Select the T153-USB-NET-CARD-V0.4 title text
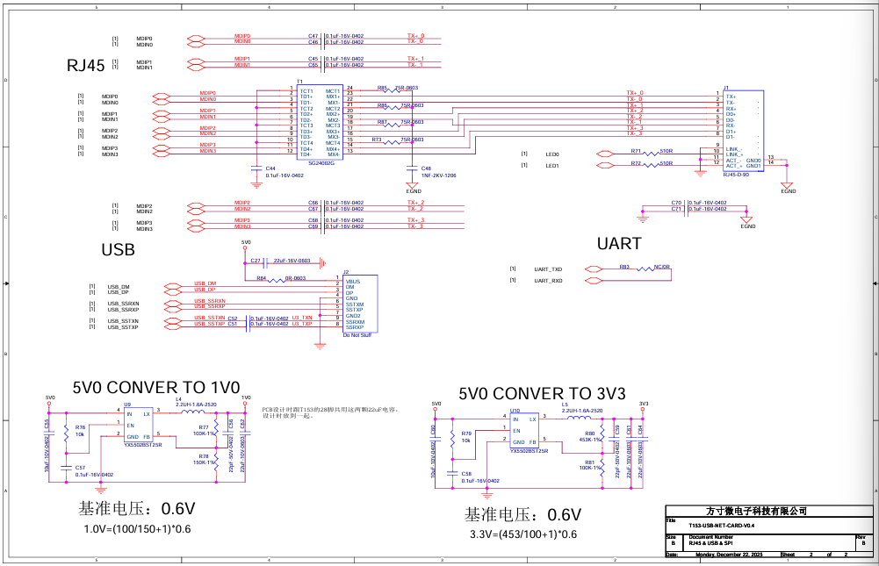 (722, 526)
